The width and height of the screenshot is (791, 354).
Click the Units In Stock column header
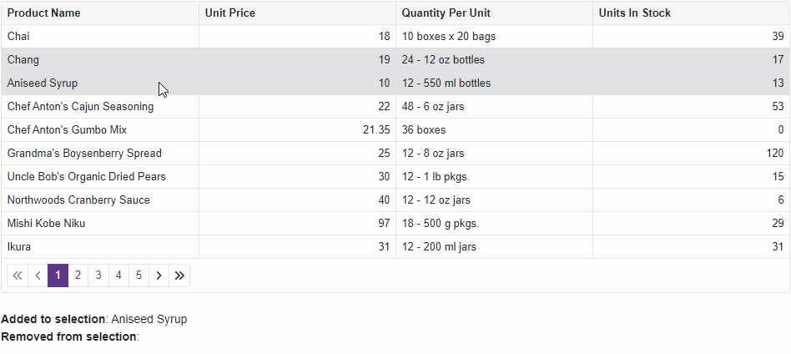pyautogui.click(x=691, y=13)
